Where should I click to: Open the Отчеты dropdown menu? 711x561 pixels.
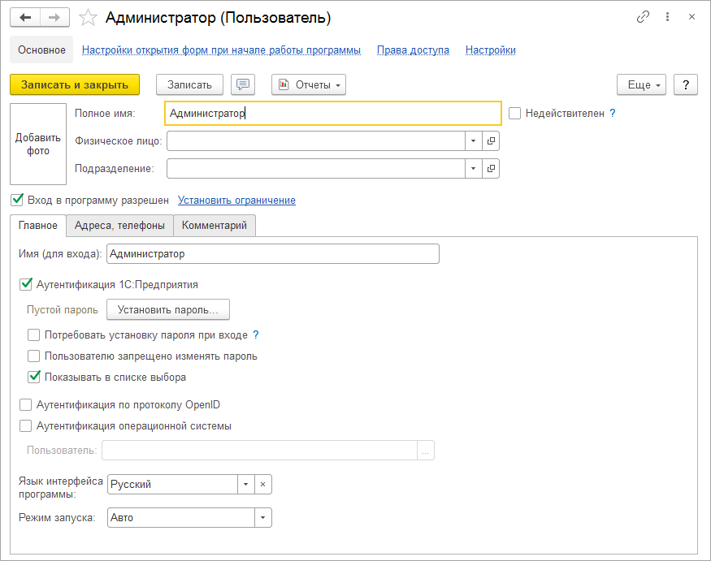tap(309, 84)
